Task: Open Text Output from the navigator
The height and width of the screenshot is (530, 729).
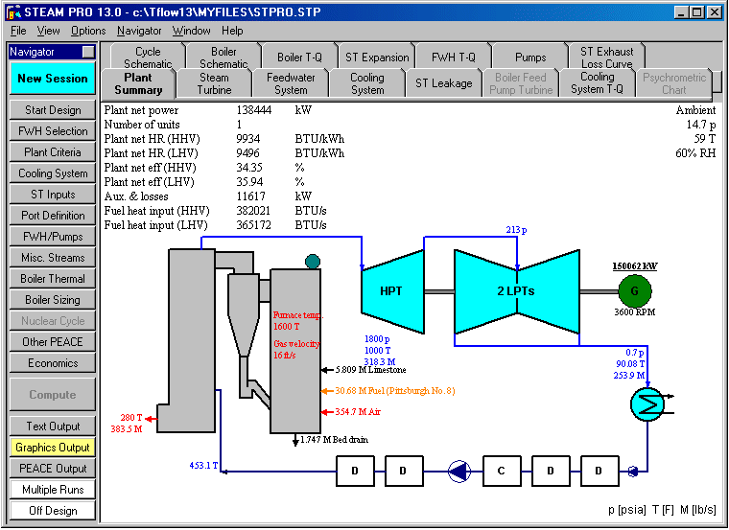Action: click(x=53, y=426)
